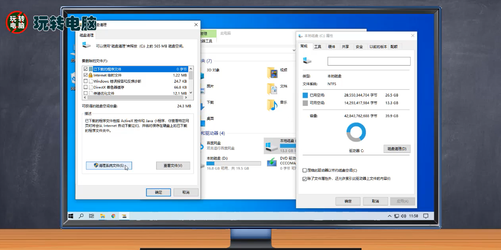Image resolution: width=501 pixels, height=250 pixels.
Task: Click the drive icon in Disk Cleanup header
Action: coord(86,45)
